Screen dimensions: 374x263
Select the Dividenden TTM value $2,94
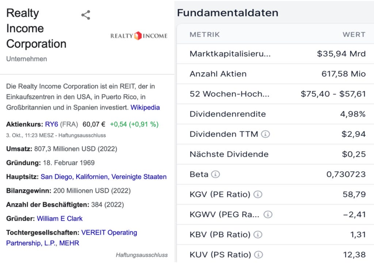tap(354, 134)
